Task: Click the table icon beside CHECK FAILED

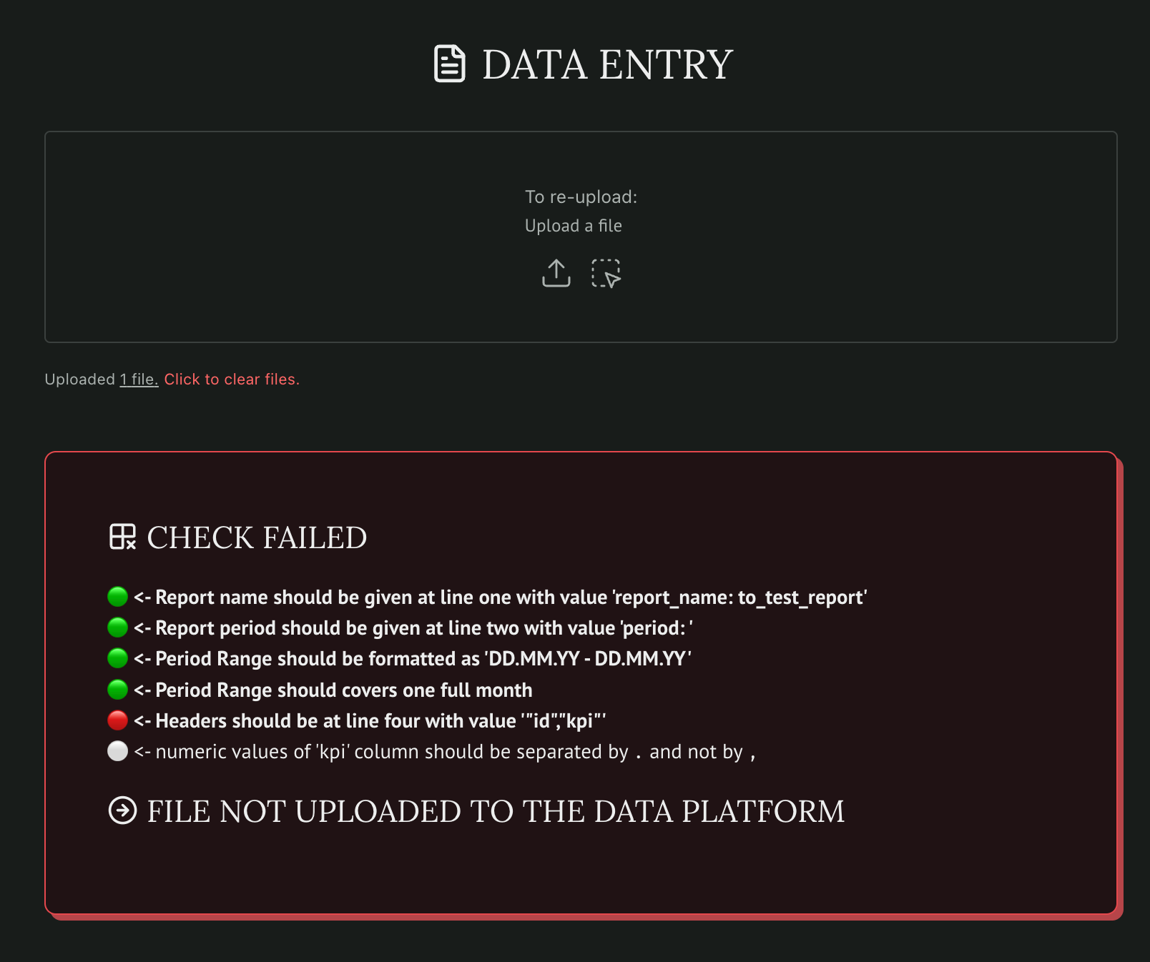Action: (122, 537)
